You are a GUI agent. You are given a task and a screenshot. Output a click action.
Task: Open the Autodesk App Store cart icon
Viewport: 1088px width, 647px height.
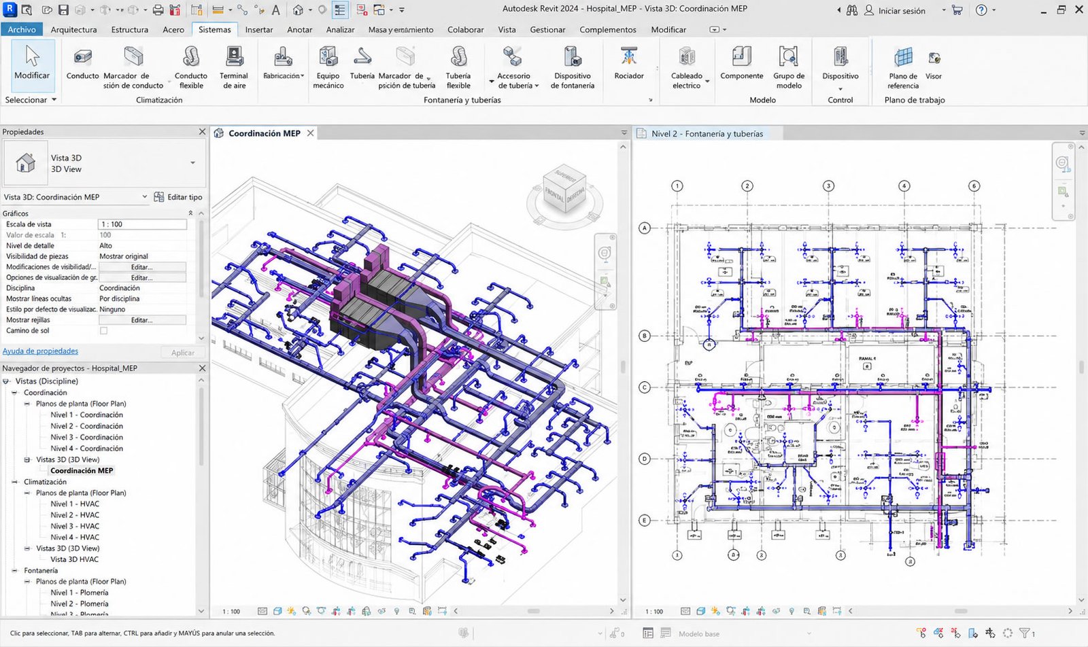coord(957,10)
